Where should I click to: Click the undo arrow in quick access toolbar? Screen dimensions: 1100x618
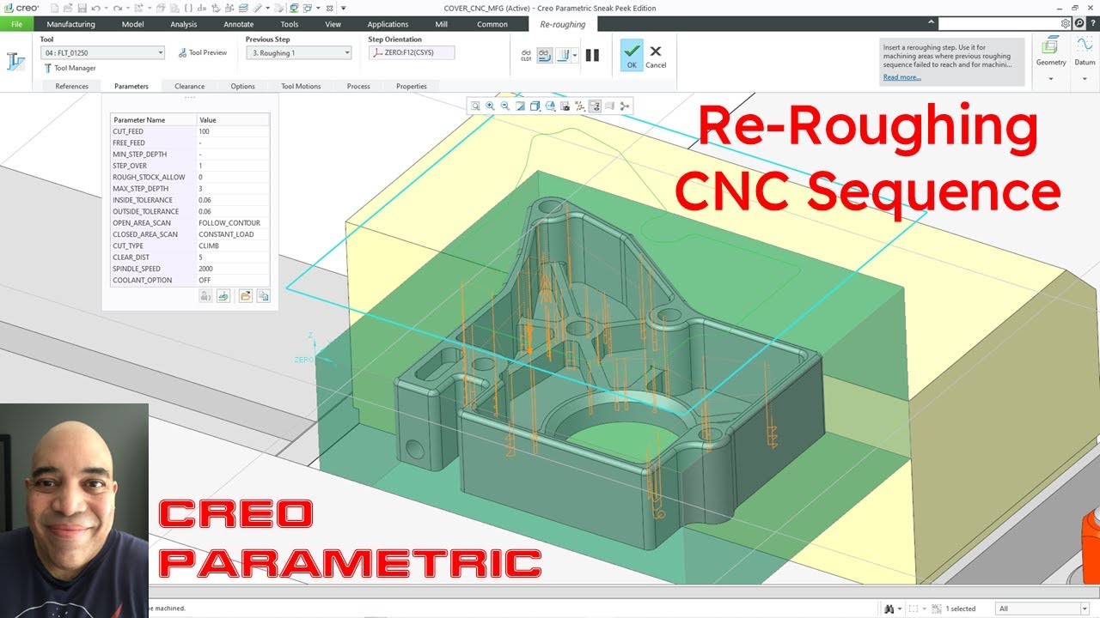tap(95, 8)
